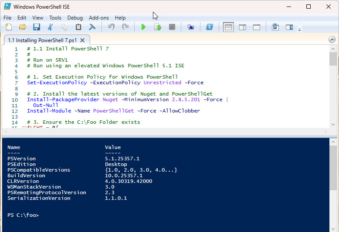Open the Tools menu
The height and width of the screenshot is (232, 339).
(55, 18)
